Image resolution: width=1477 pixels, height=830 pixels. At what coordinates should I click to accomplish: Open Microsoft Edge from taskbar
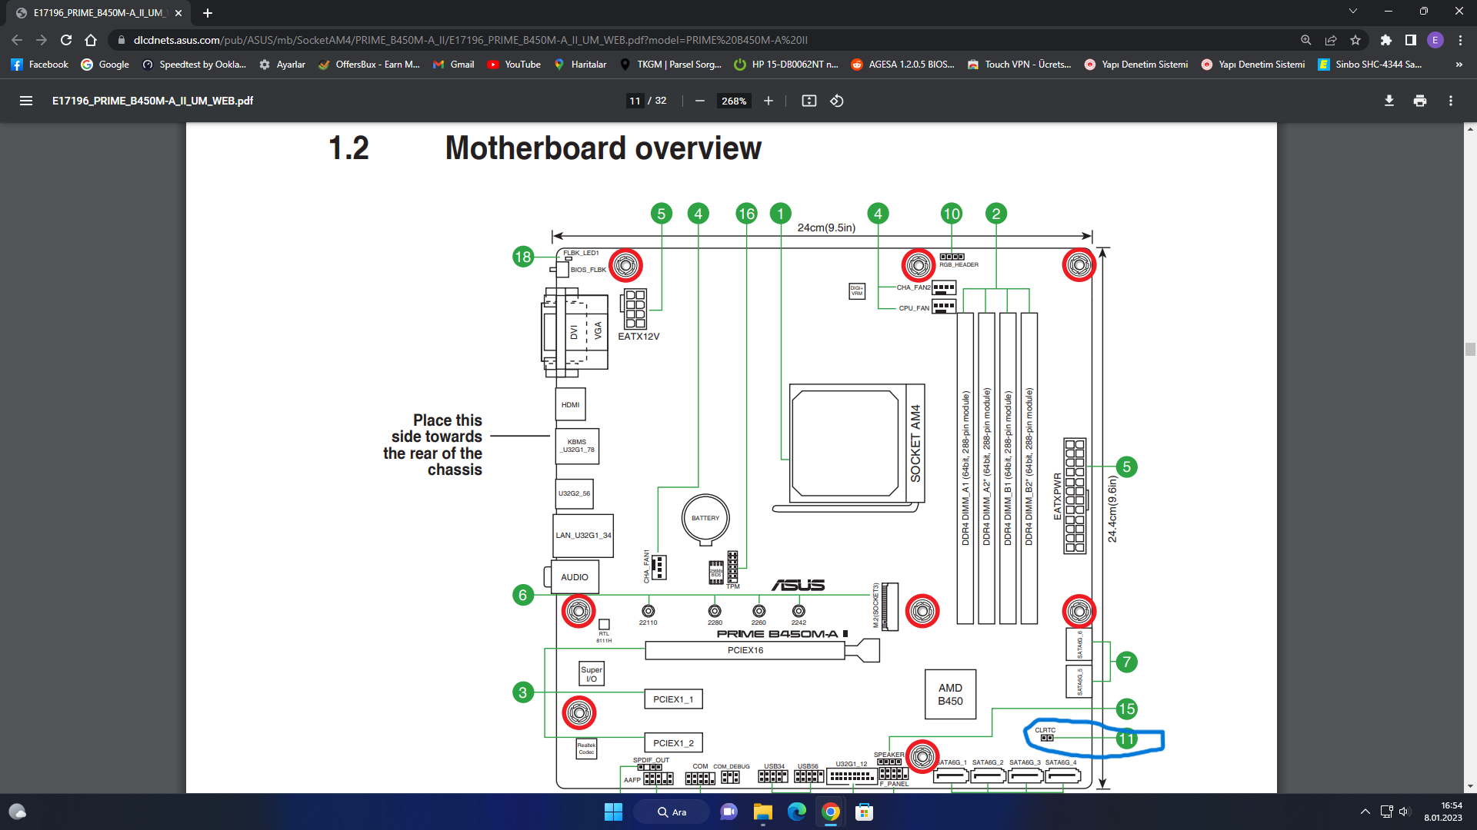(796, 812)
